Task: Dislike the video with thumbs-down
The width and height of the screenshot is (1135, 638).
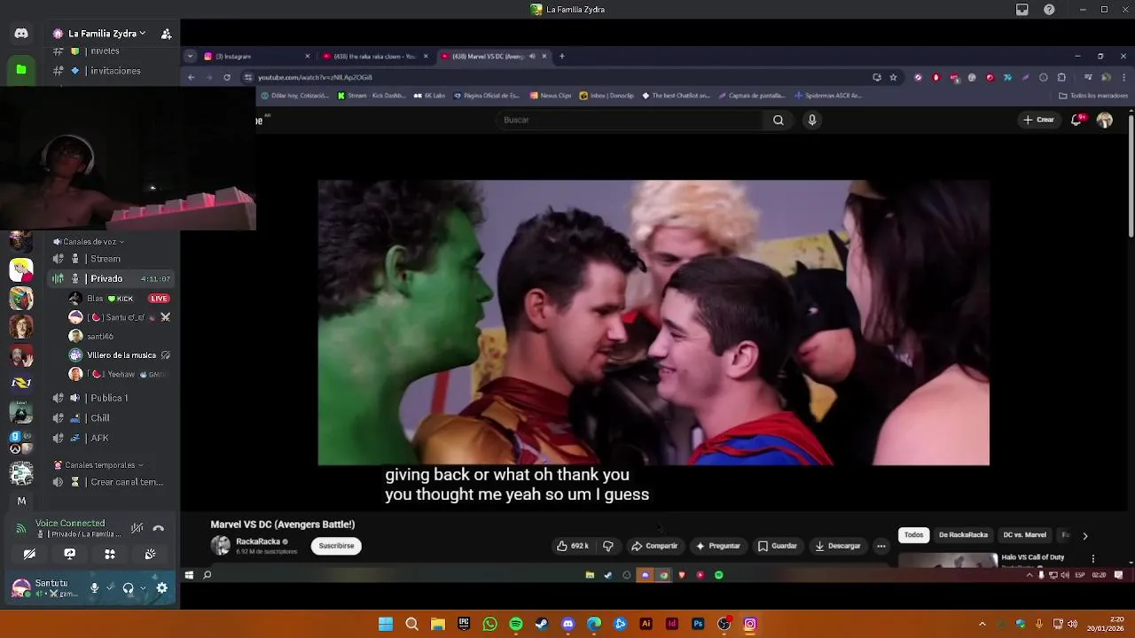Action: click(x=608, y=546)
